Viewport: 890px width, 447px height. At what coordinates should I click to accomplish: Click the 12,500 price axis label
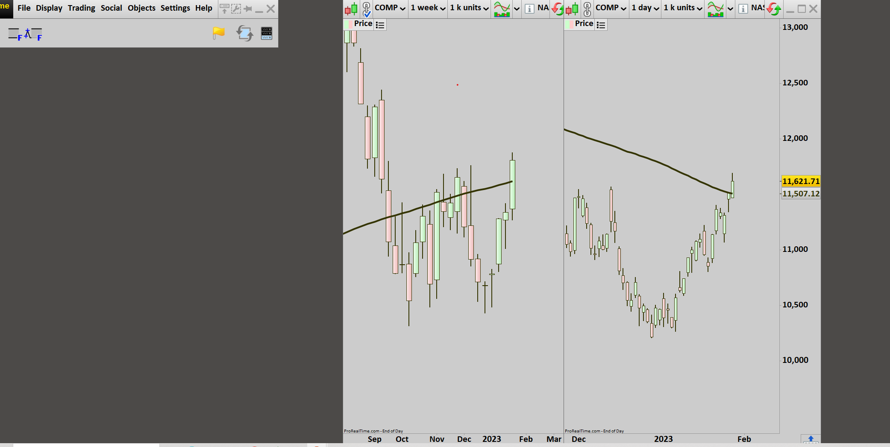(x=795, y=83)
